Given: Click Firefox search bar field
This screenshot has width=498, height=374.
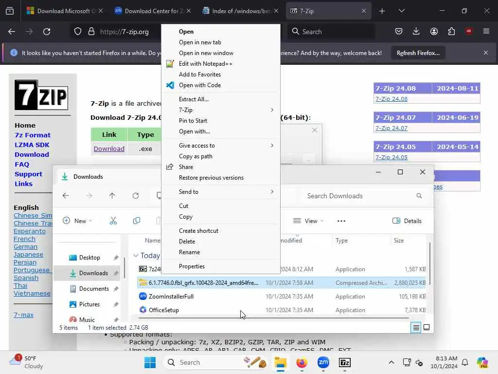Looking at the screenshot, I should (x=332, y=32).
